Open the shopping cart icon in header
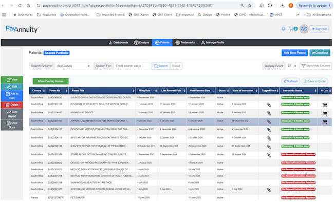The height and width of the screenshot is (202, 334). tap(291, 29)
